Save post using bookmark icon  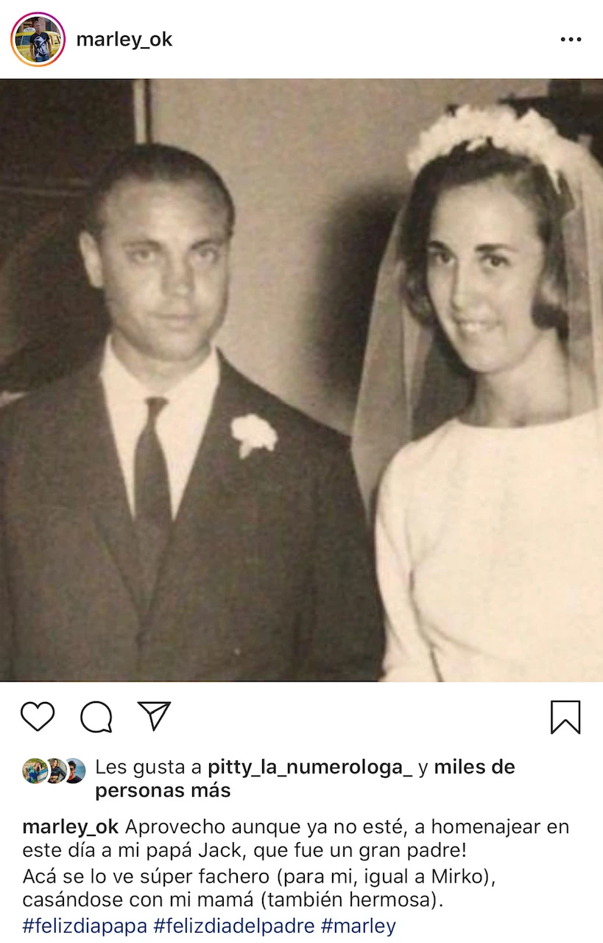point(565,717)
